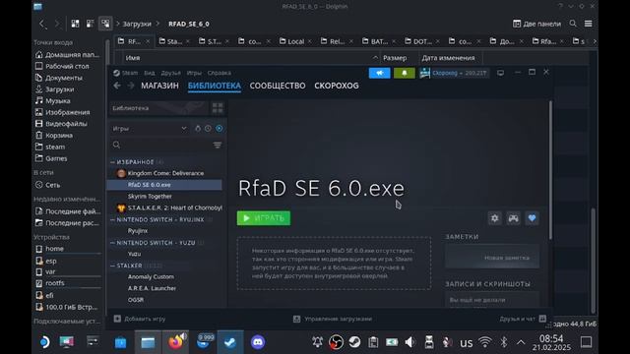Open Управление загрузками
Screen dimensions: 630x354
pos(333,319)
